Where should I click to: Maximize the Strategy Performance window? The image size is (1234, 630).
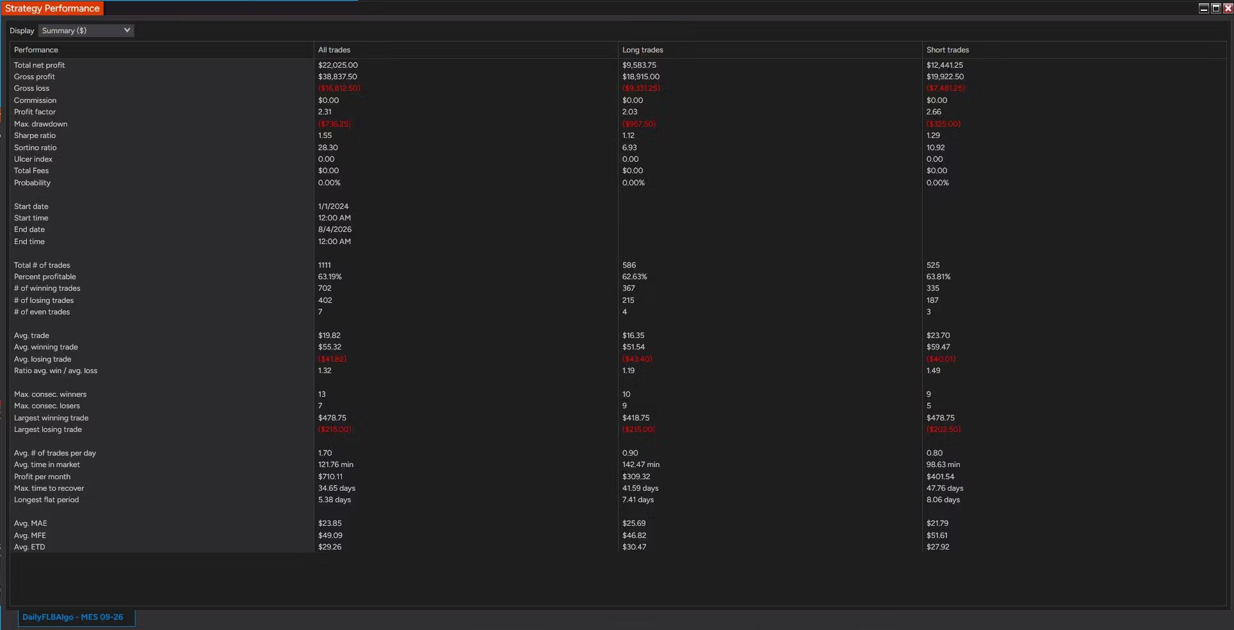[x=1216, y=8]
